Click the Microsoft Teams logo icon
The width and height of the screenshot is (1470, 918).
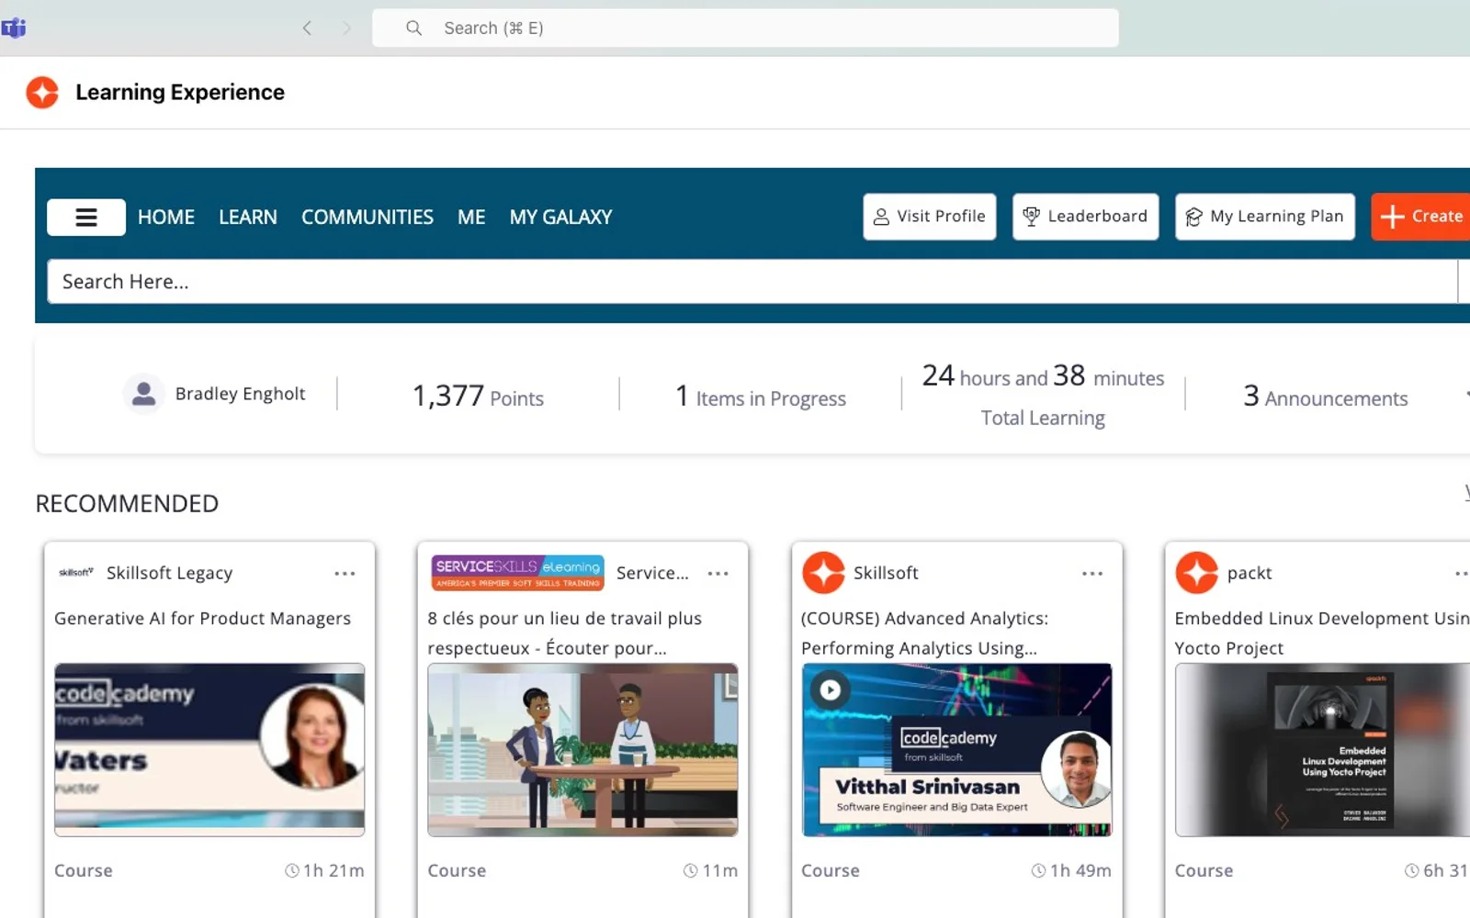(x=14, y=28)
